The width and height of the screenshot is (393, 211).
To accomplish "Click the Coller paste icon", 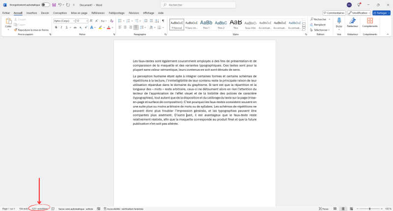I will [x=8, y=23].
